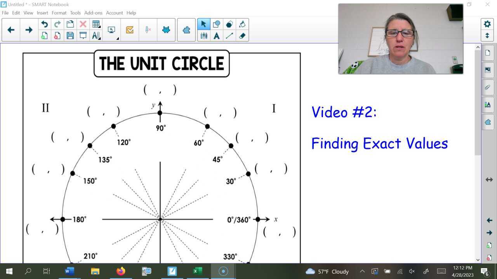This screenshot has width=497, height=279.
Task: Select the Eraser tool
Action: [242, 36]
